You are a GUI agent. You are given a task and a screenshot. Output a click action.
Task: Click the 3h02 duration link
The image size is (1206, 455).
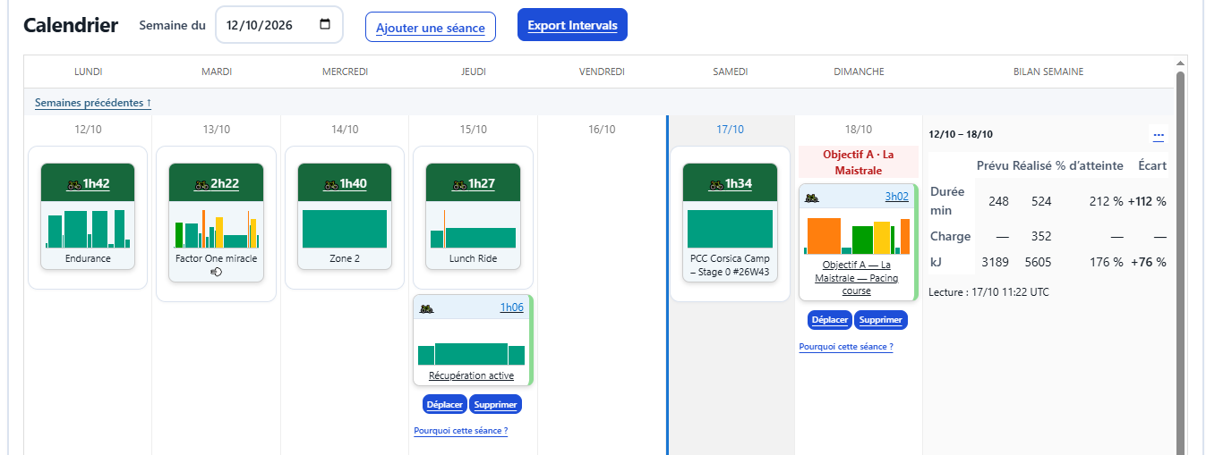pyautogui.click(x=897, y=197)
